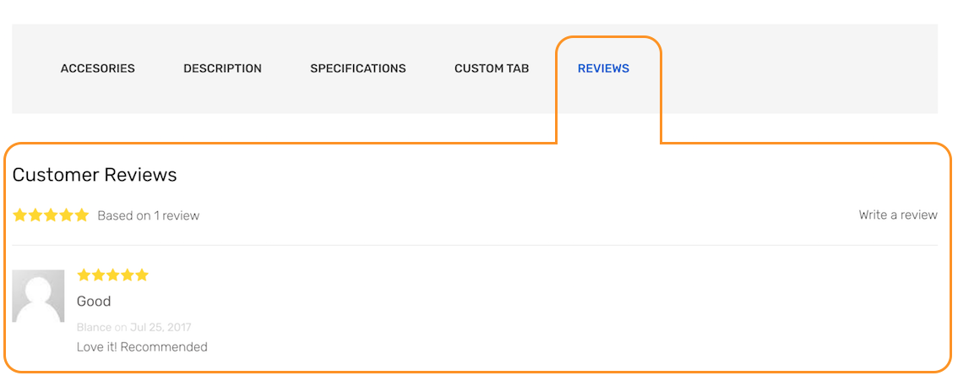Click the Based on 1 review text
The width and height of the screenshot is (958, 381).
point(149,215)
